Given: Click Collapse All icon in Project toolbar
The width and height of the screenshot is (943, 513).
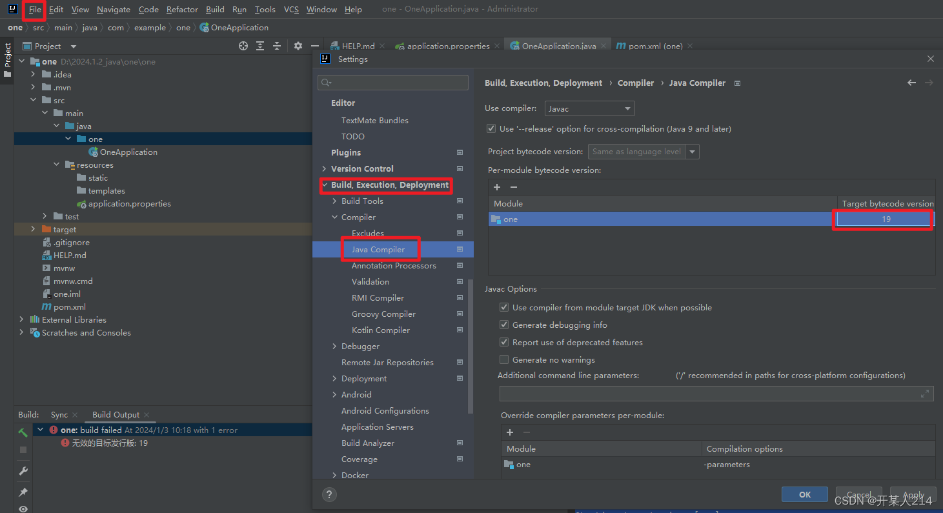Looking at the screenshot, I should pyautogui.click(x=277, y=46).
